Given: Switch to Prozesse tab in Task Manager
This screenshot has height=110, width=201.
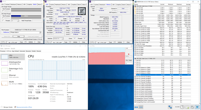Looking at the screenshot, I should coord(3,51).
